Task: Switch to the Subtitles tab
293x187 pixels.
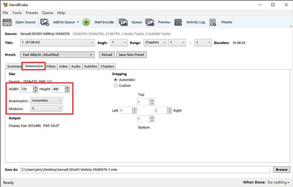Action: (x=90, y=66)
